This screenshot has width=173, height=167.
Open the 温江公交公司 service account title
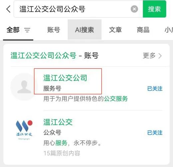coord(65,78)
